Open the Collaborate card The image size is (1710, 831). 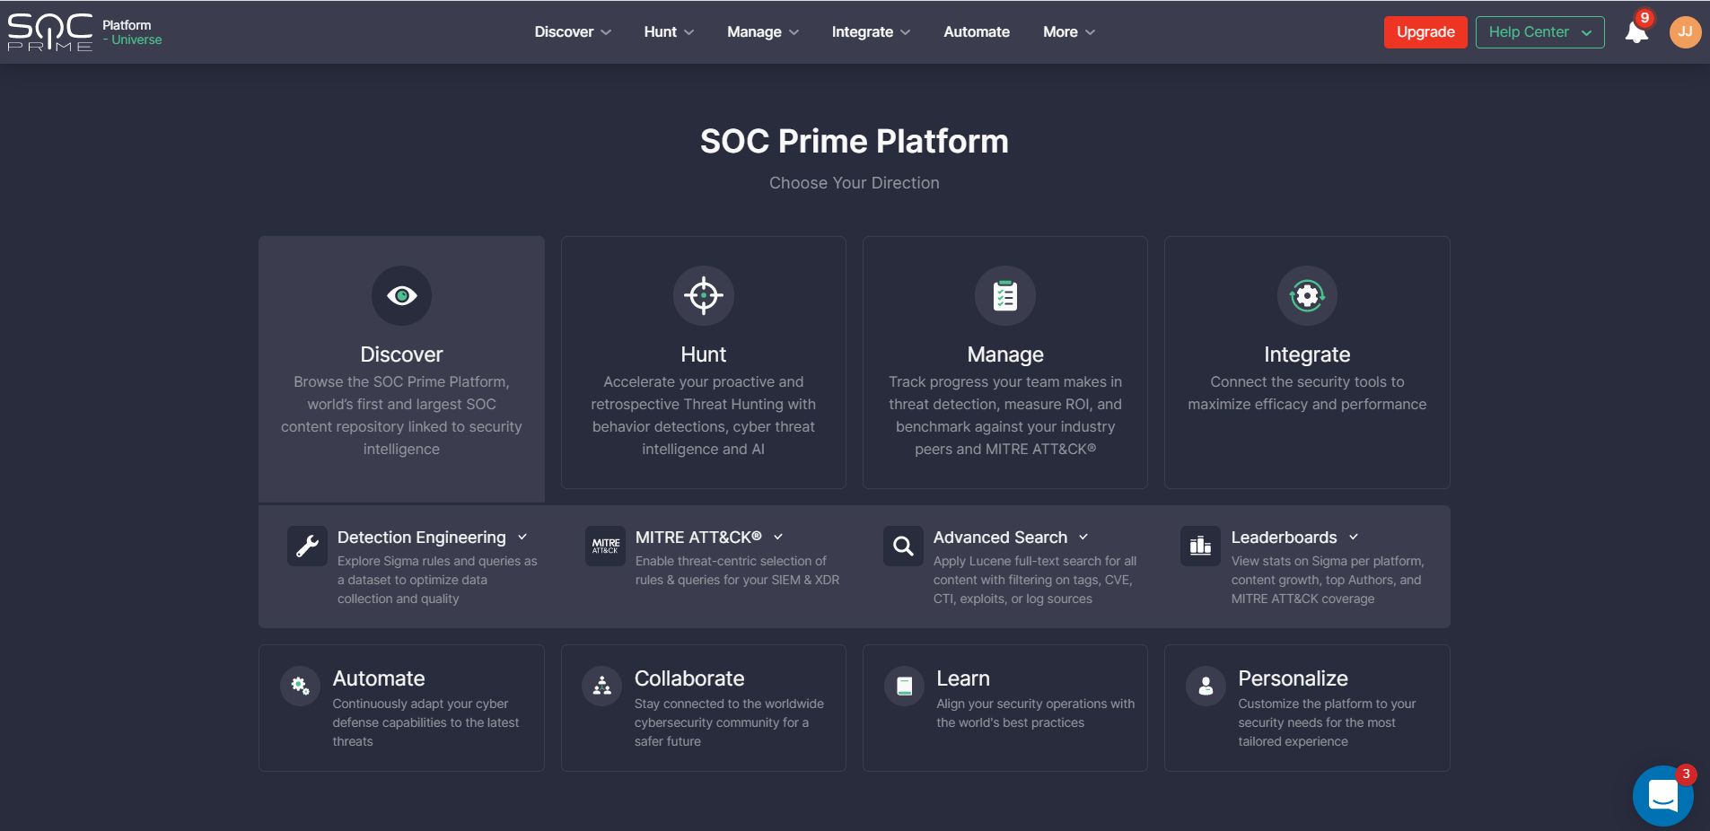pyautogui.click(x=703, y=708)
